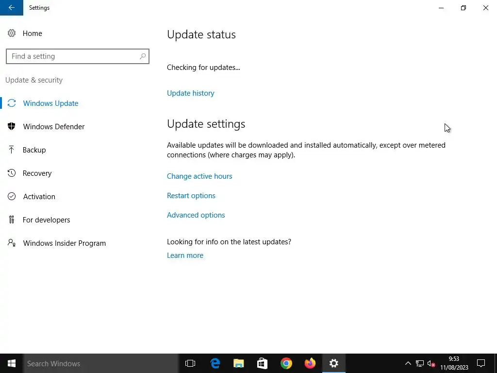Click the Checking for updates status text
The image size is (497, 373).
click(x=203, y=67)
